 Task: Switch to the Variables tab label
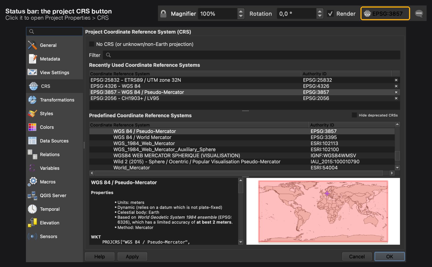click(50, 168)
